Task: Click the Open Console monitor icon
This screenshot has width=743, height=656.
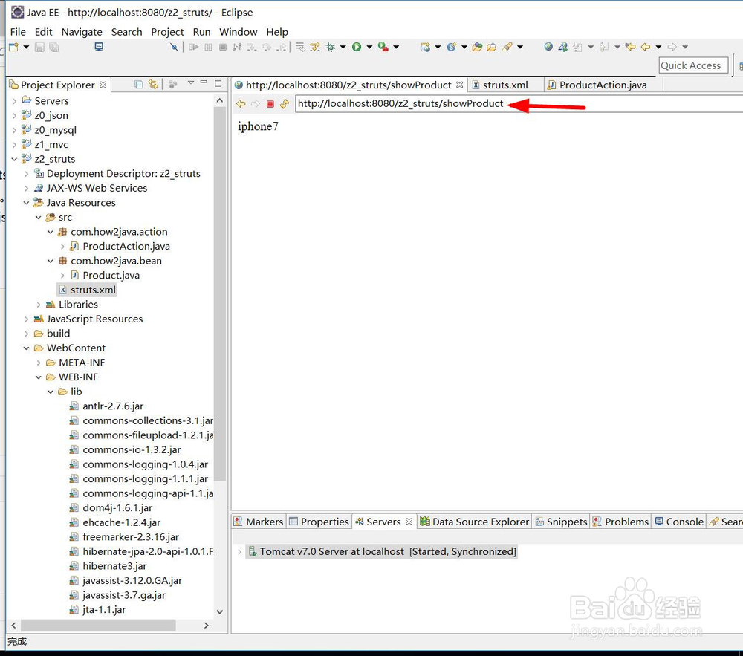Action: [x=99, y=46]
